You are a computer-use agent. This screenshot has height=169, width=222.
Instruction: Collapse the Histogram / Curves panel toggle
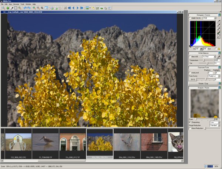point(219,15)
